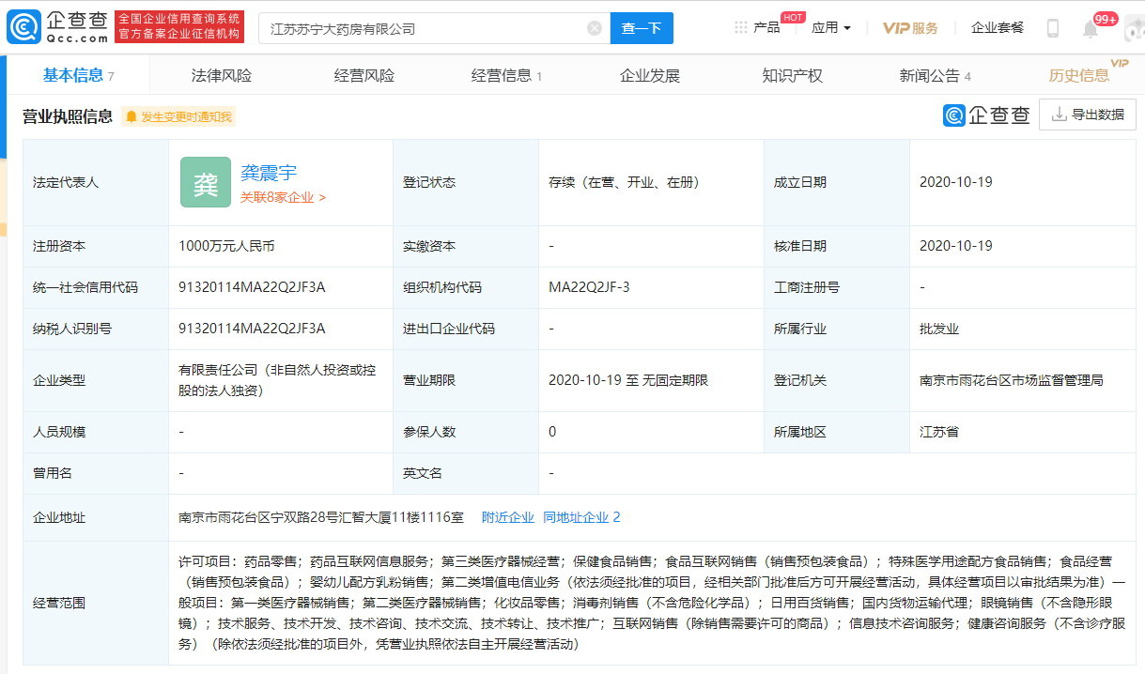Open legal representative 龚震宇 link
The width and height of the screenshot is (1145, 674).
pyautogui.click(x=269, y=173)
